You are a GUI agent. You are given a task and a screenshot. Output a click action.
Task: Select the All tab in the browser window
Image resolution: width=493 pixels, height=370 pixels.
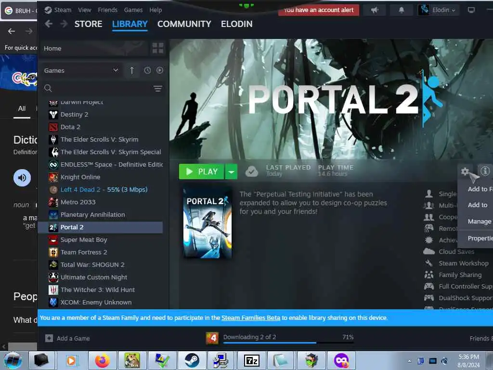click(x=22, y=109)
